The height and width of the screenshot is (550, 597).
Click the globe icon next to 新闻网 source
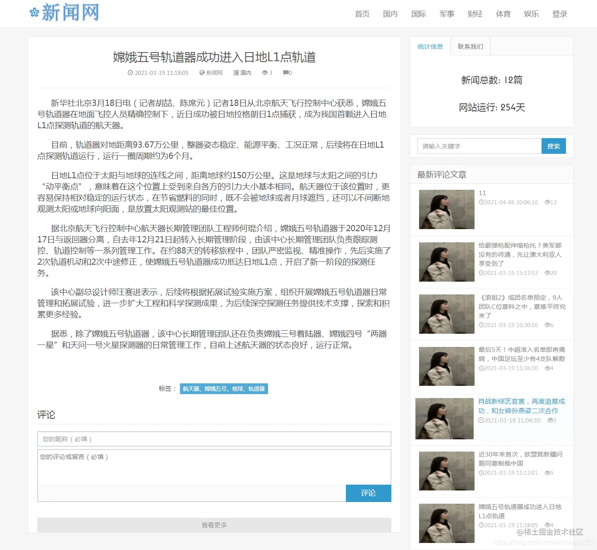(x=202, y=73)
